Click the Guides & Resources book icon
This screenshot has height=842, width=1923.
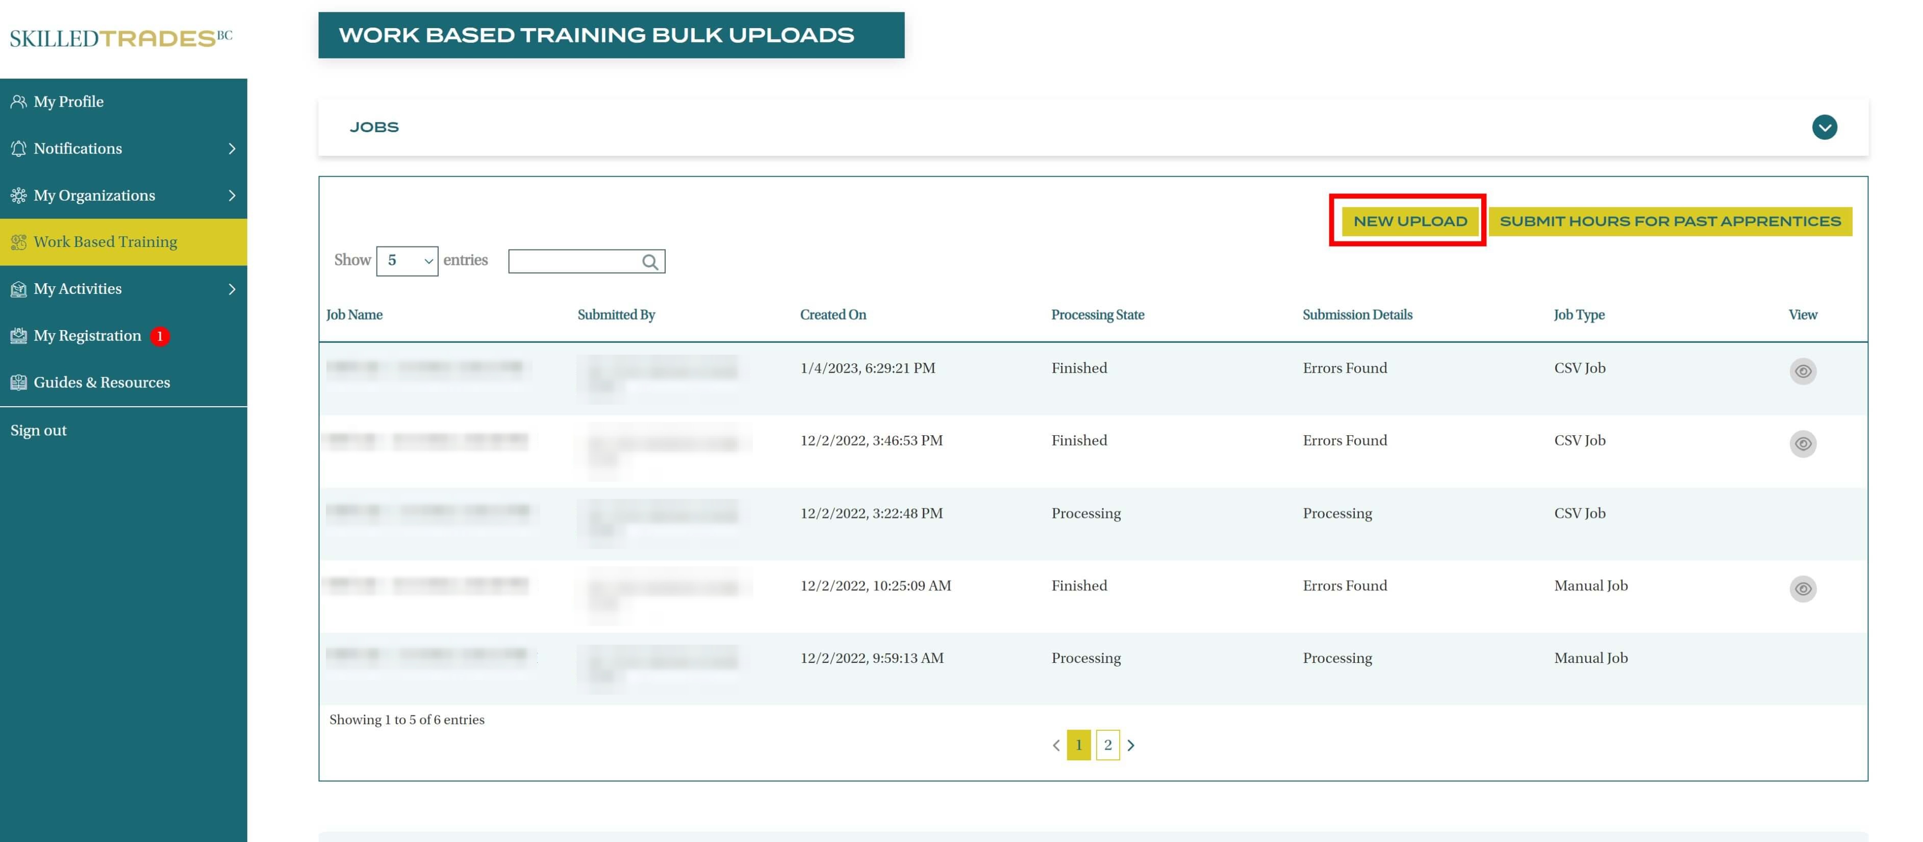19,383
